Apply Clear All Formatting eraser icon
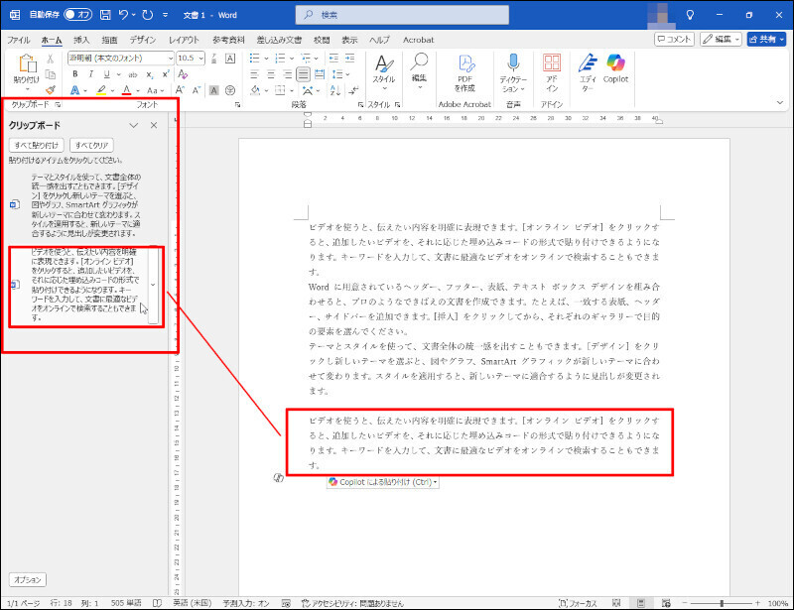The image size is (794, 610). (x=183, y=74)
